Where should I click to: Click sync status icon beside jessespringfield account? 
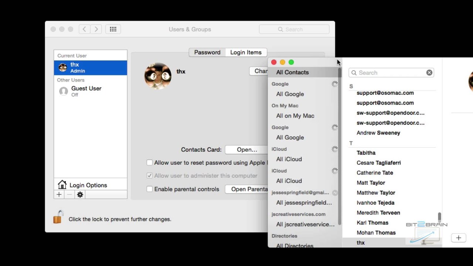coord(335,192)
